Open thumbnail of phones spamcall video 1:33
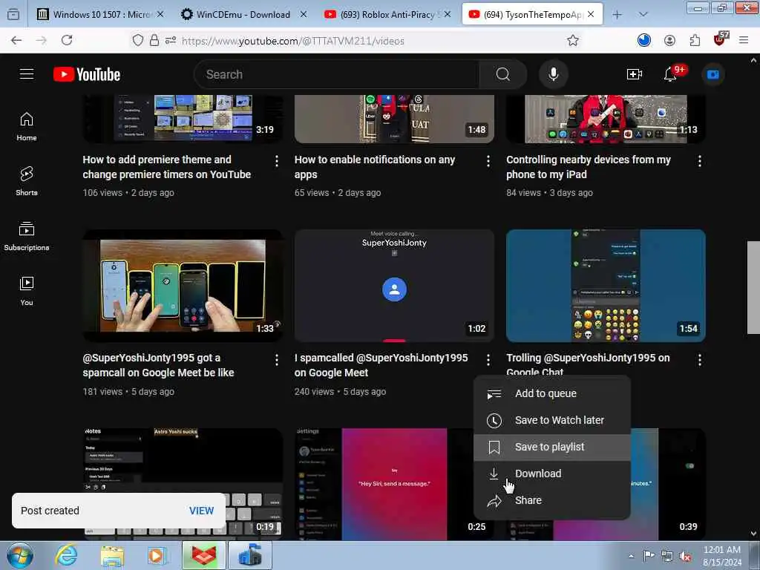760x570 pixels. tap(183, 286)
